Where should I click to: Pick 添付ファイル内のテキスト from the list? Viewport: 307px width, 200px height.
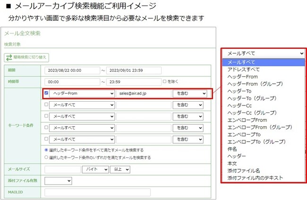255,177
